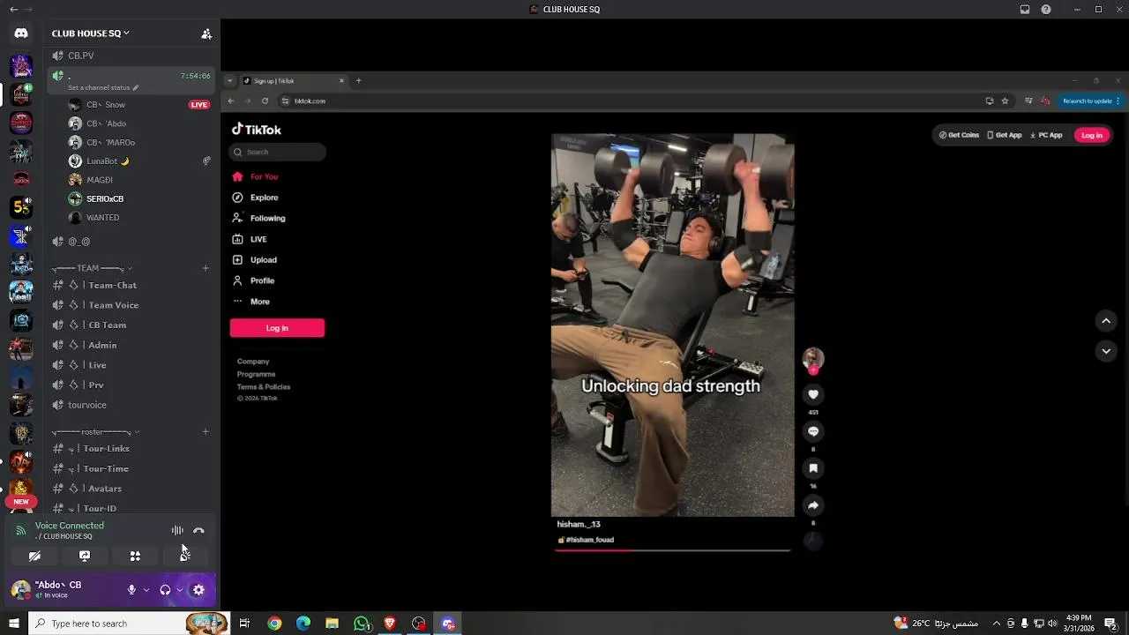Open Discord inbox icon in title bar
The image size is (1129, 635).
click(1024, 10)
